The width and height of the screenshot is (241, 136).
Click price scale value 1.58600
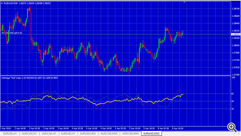(236, 16)
